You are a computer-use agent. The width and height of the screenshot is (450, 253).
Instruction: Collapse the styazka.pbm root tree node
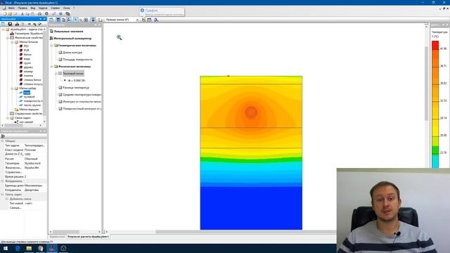(x=3, y=30)
